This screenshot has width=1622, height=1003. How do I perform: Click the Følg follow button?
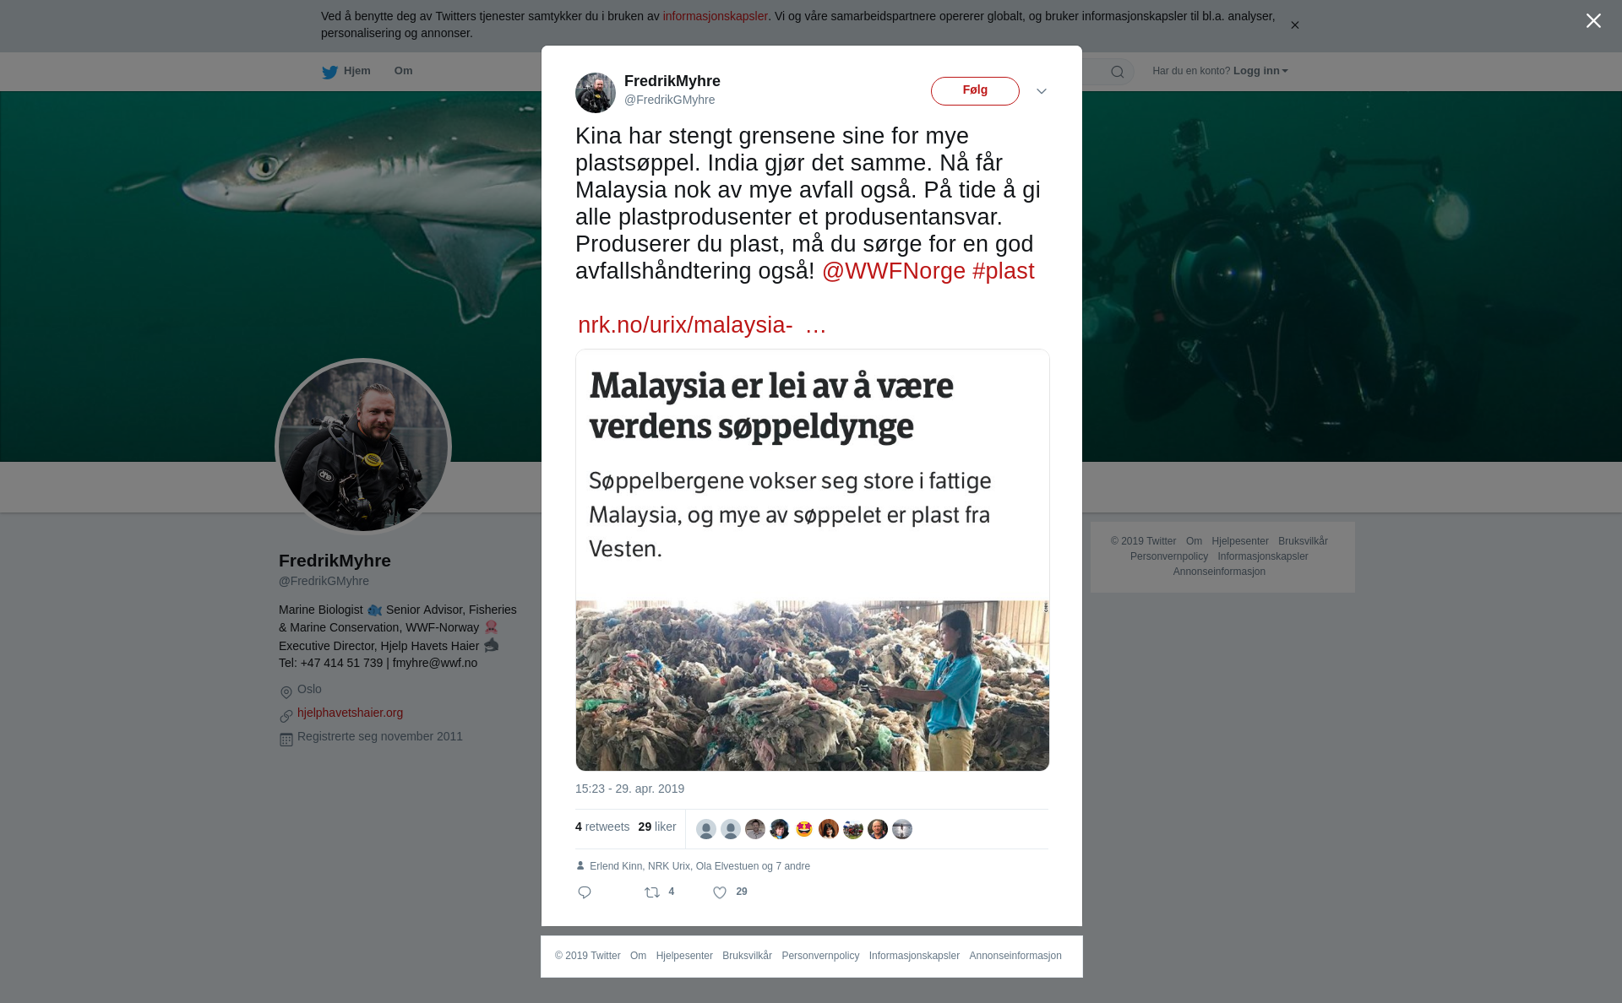click(975, 91)
